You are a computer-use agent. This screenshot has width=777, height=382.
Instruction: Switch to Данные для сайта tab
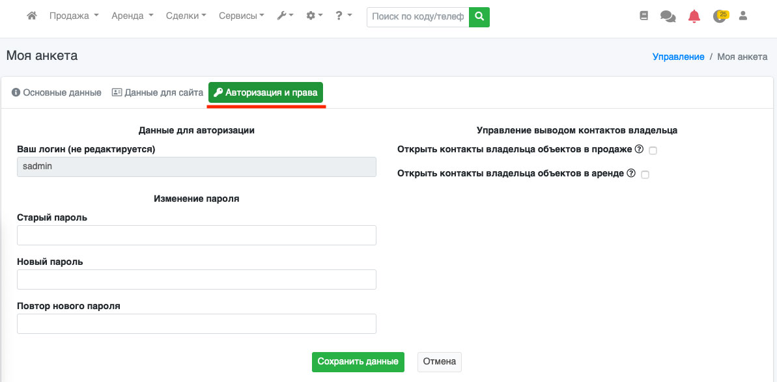coord(158,92)
